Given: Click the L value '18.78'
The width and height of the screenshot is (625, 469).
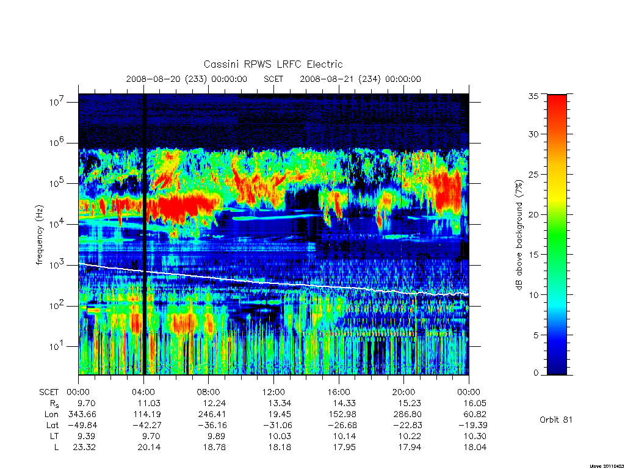Looking at the screenshot, I should point(214,448).
